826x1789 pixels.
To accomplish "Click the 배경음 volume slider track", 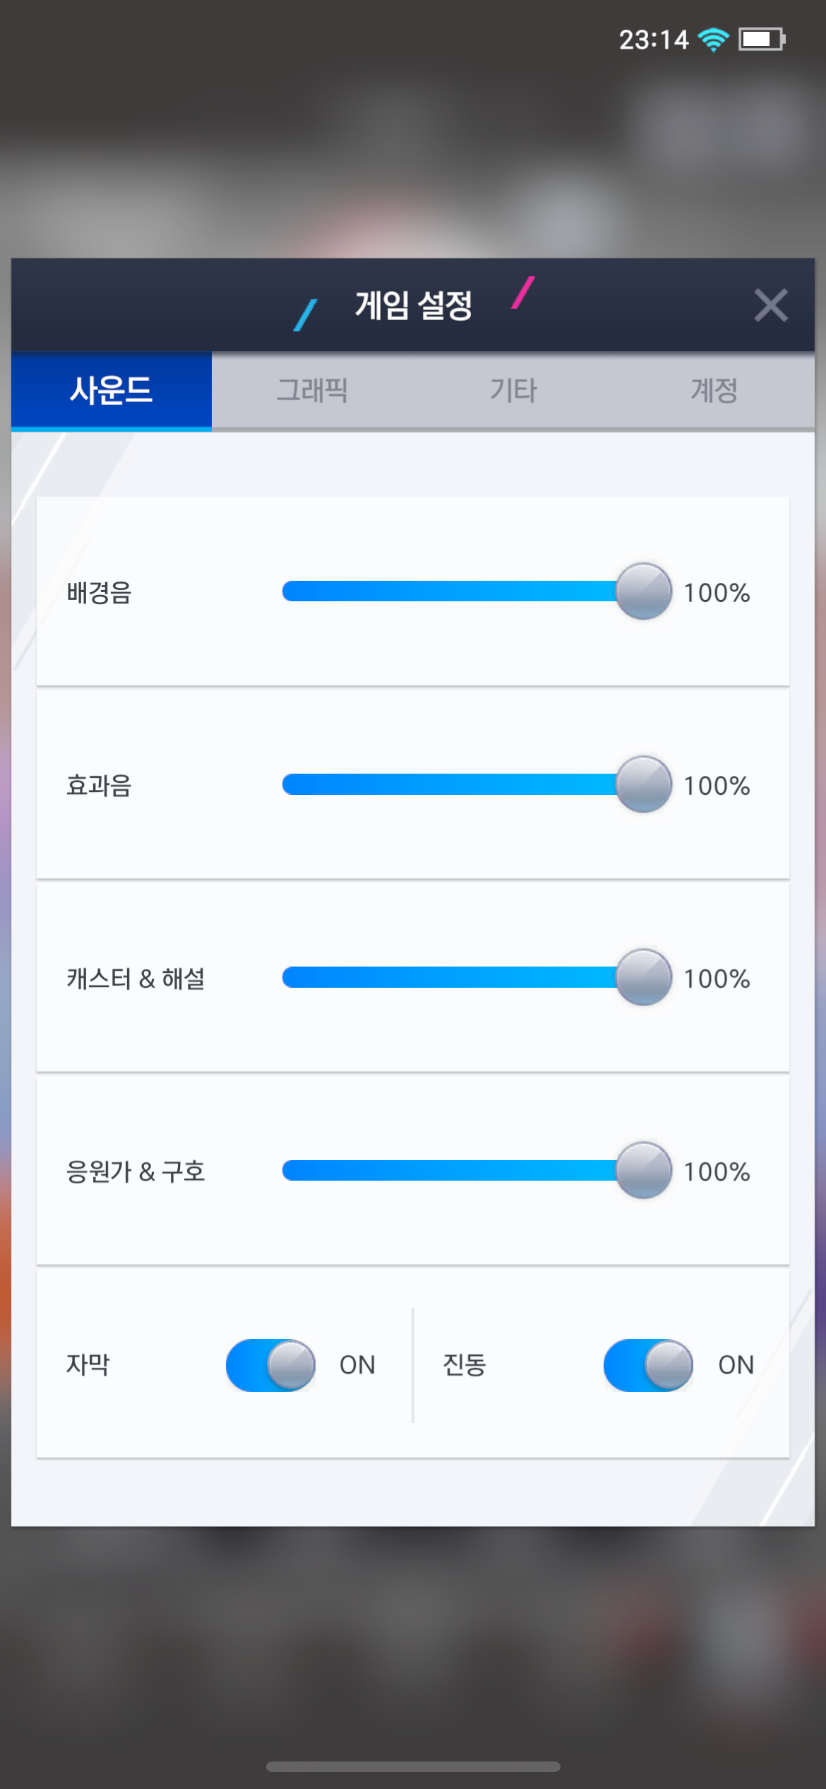I will pos(449,591).
